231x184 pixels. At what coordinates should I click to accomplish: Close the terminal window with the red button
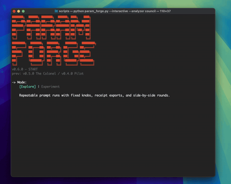pyautogui.click(x=14, y=11)
